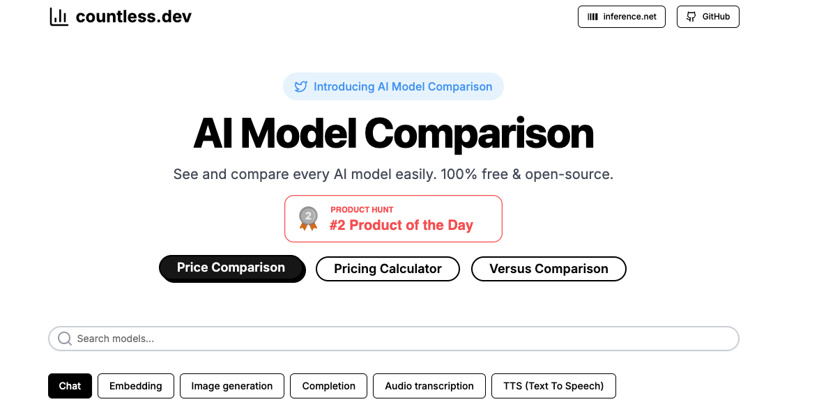Select the Price Comparison view
The image size is (819, 411).
pyautogui.click(x=231, y=268)
